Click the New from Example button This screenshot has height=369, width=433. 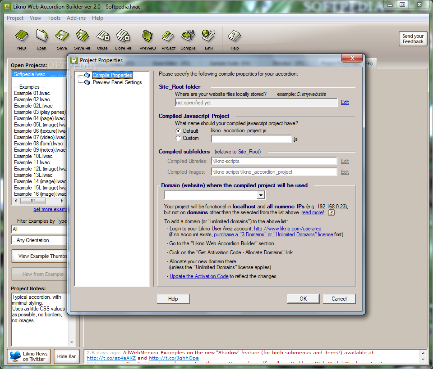40,274
